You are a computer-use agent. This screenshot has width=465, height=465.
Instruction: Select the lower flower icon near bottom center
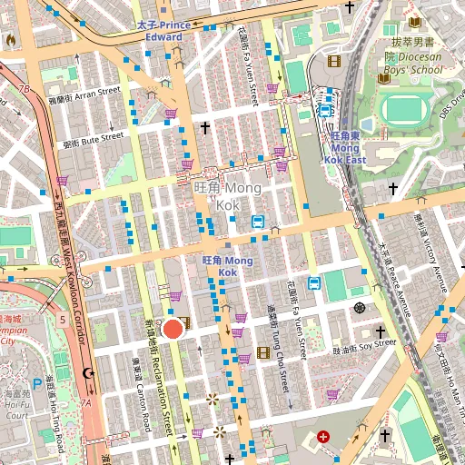[x=220, y=432]
